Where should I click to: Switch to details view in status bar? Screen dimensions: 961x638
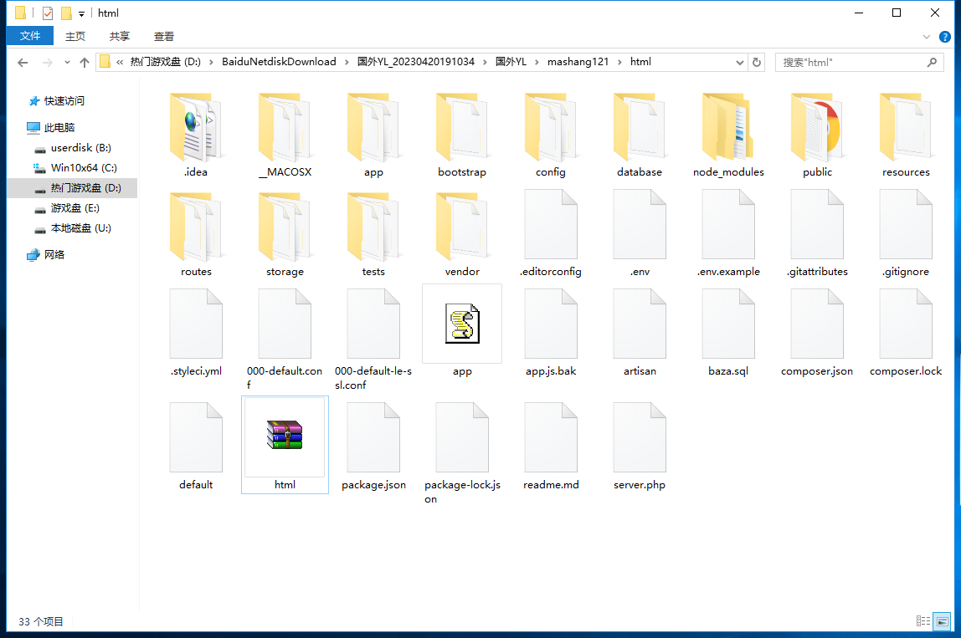923,621
